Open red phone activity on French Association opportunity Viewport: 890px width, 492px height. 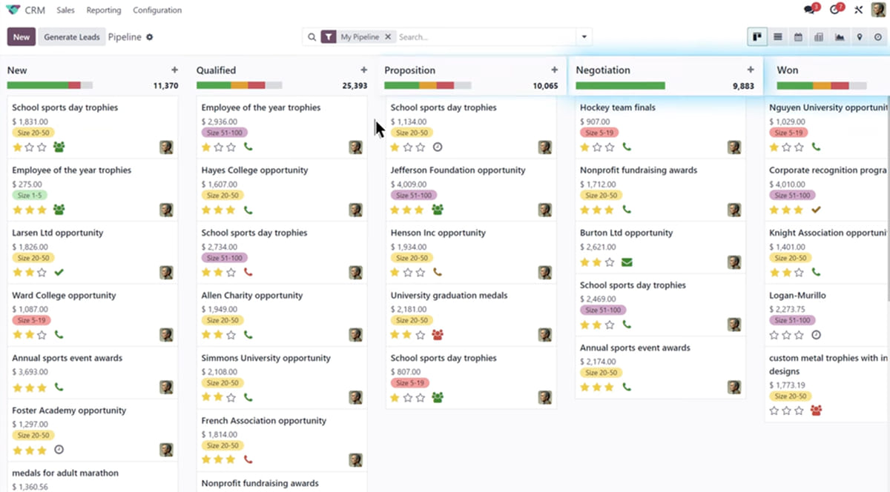248,460
